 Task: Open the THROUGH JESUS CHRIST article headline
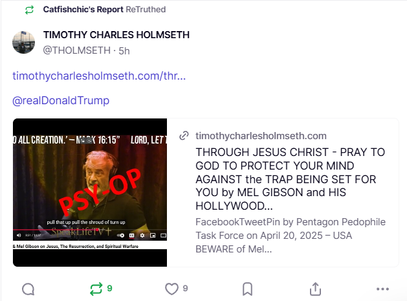(290, 179)
